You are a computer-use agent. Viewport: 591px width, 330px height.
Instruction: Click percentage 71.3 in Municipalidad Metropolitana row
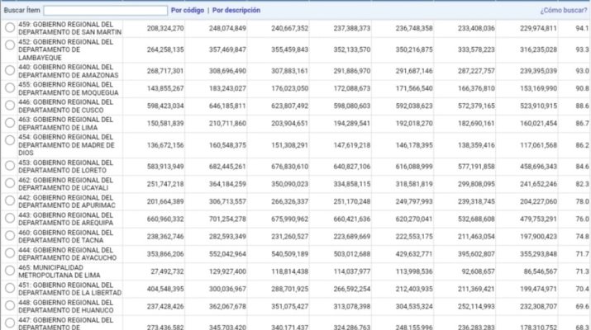coord(583,271)
